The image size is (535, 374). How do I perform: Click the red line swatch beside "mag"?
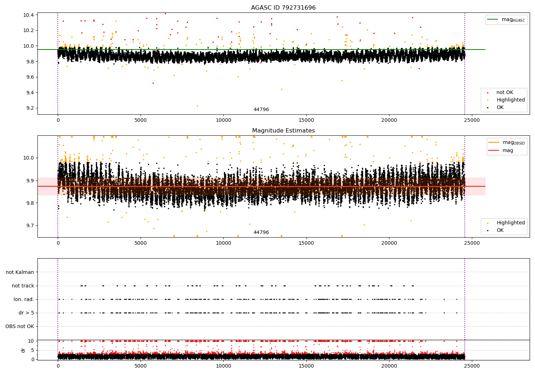494,151
